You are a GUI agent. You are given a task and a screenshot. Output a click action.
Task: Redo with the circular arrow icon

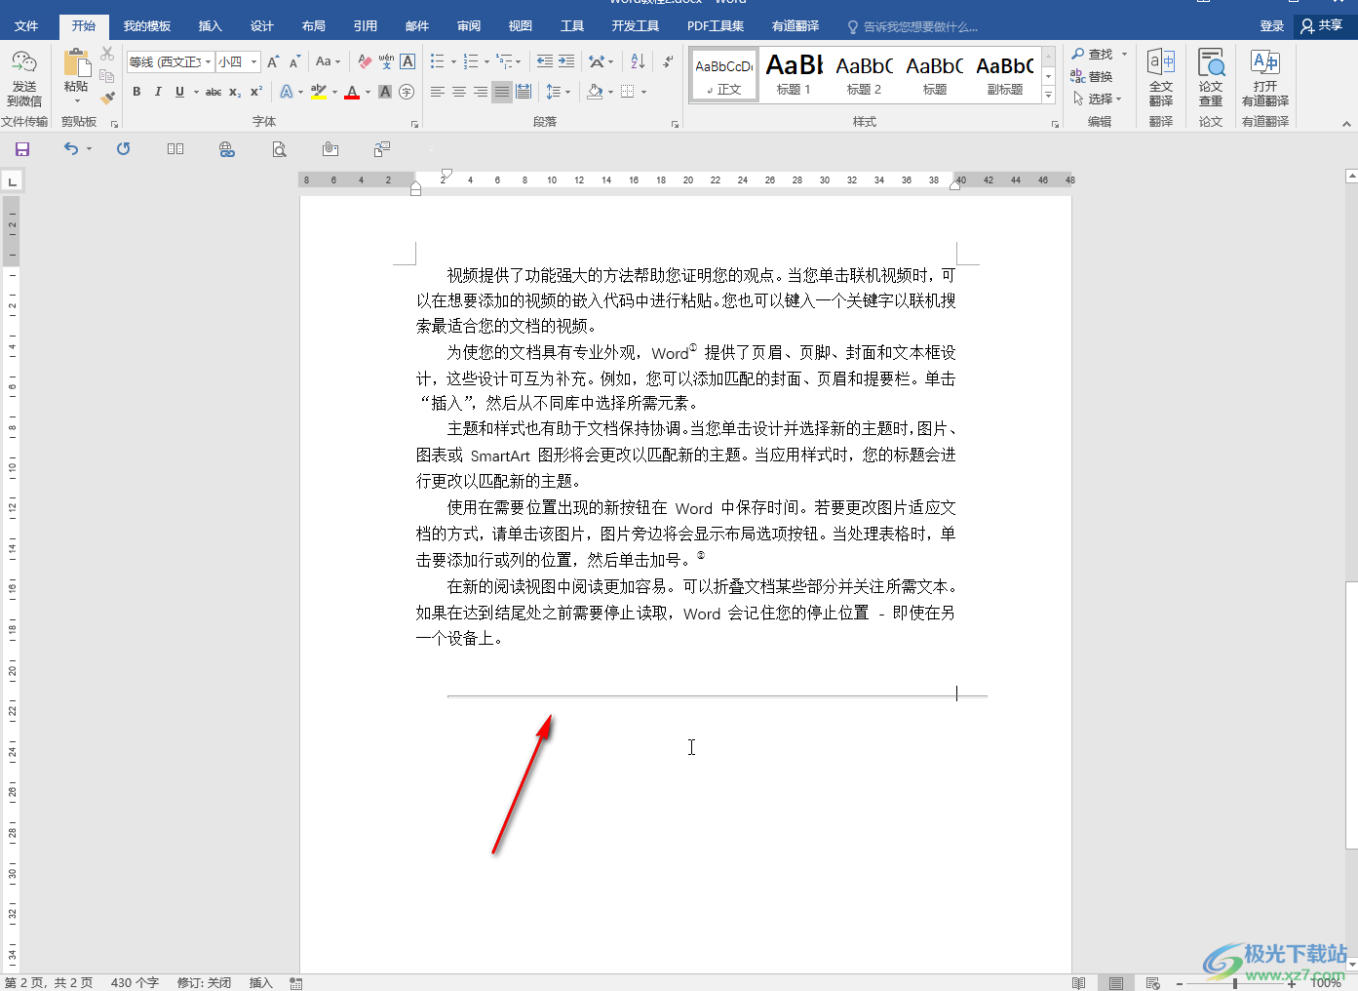point(123,149)
